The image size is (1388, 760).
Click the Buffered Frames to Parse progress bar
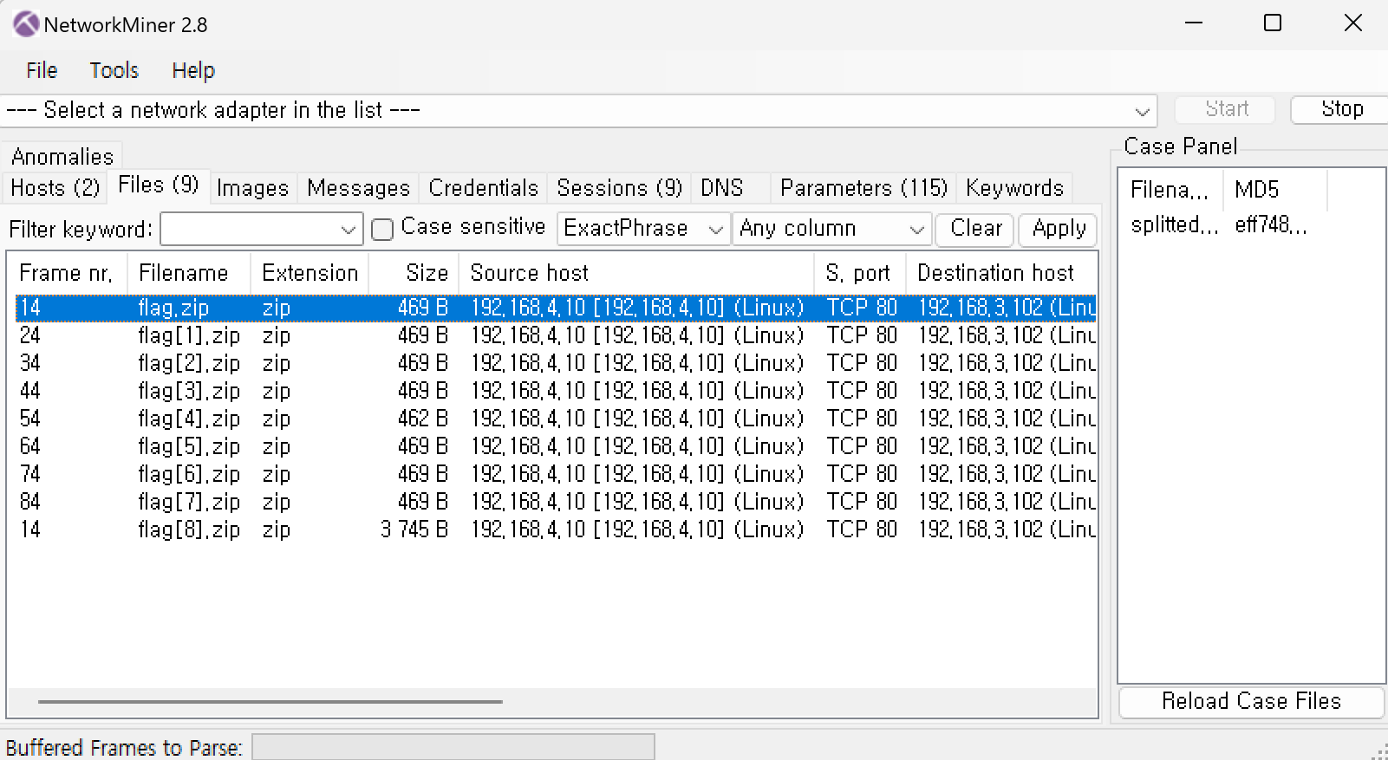[x=453, y=747]
